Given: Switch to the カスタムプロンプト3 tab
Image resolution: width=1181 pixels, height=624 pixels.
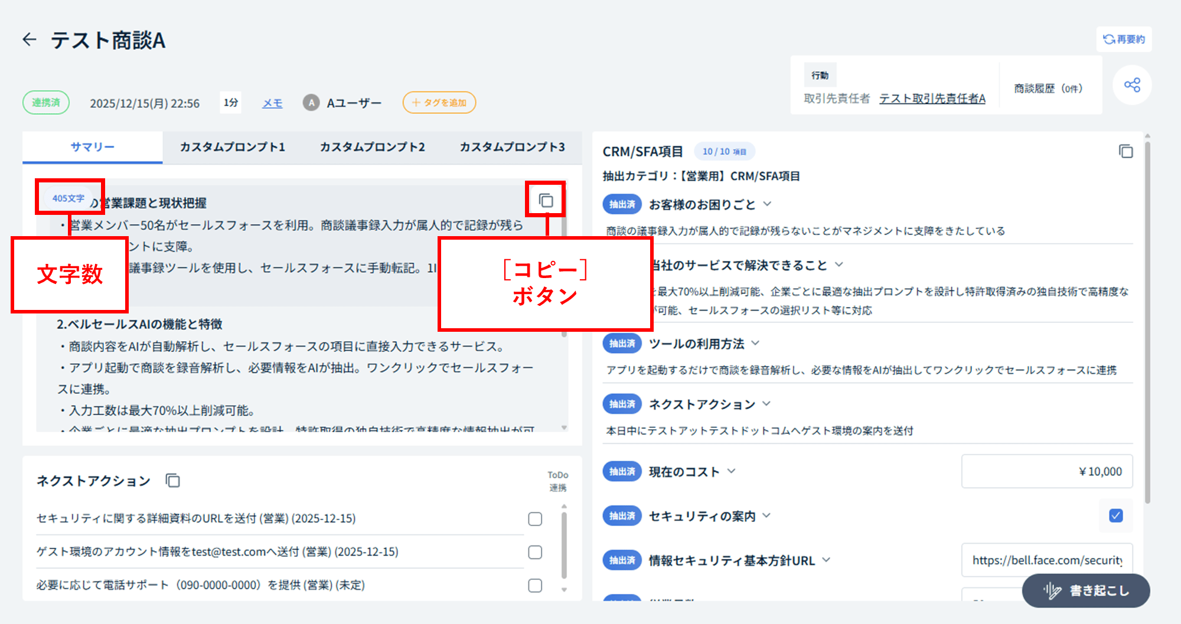Looking at the screenshot, I should point(512,147).
